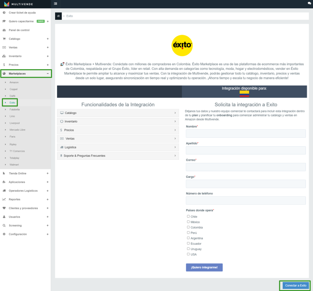Click the Tienda Online cursor icon

point(4,173)
